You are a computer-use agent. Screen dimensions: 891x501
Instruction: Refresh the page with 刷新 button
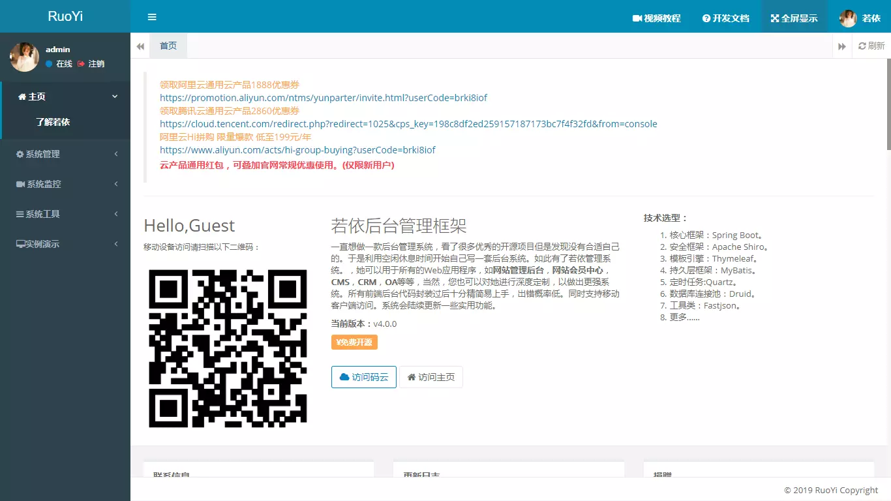[871, 46]
